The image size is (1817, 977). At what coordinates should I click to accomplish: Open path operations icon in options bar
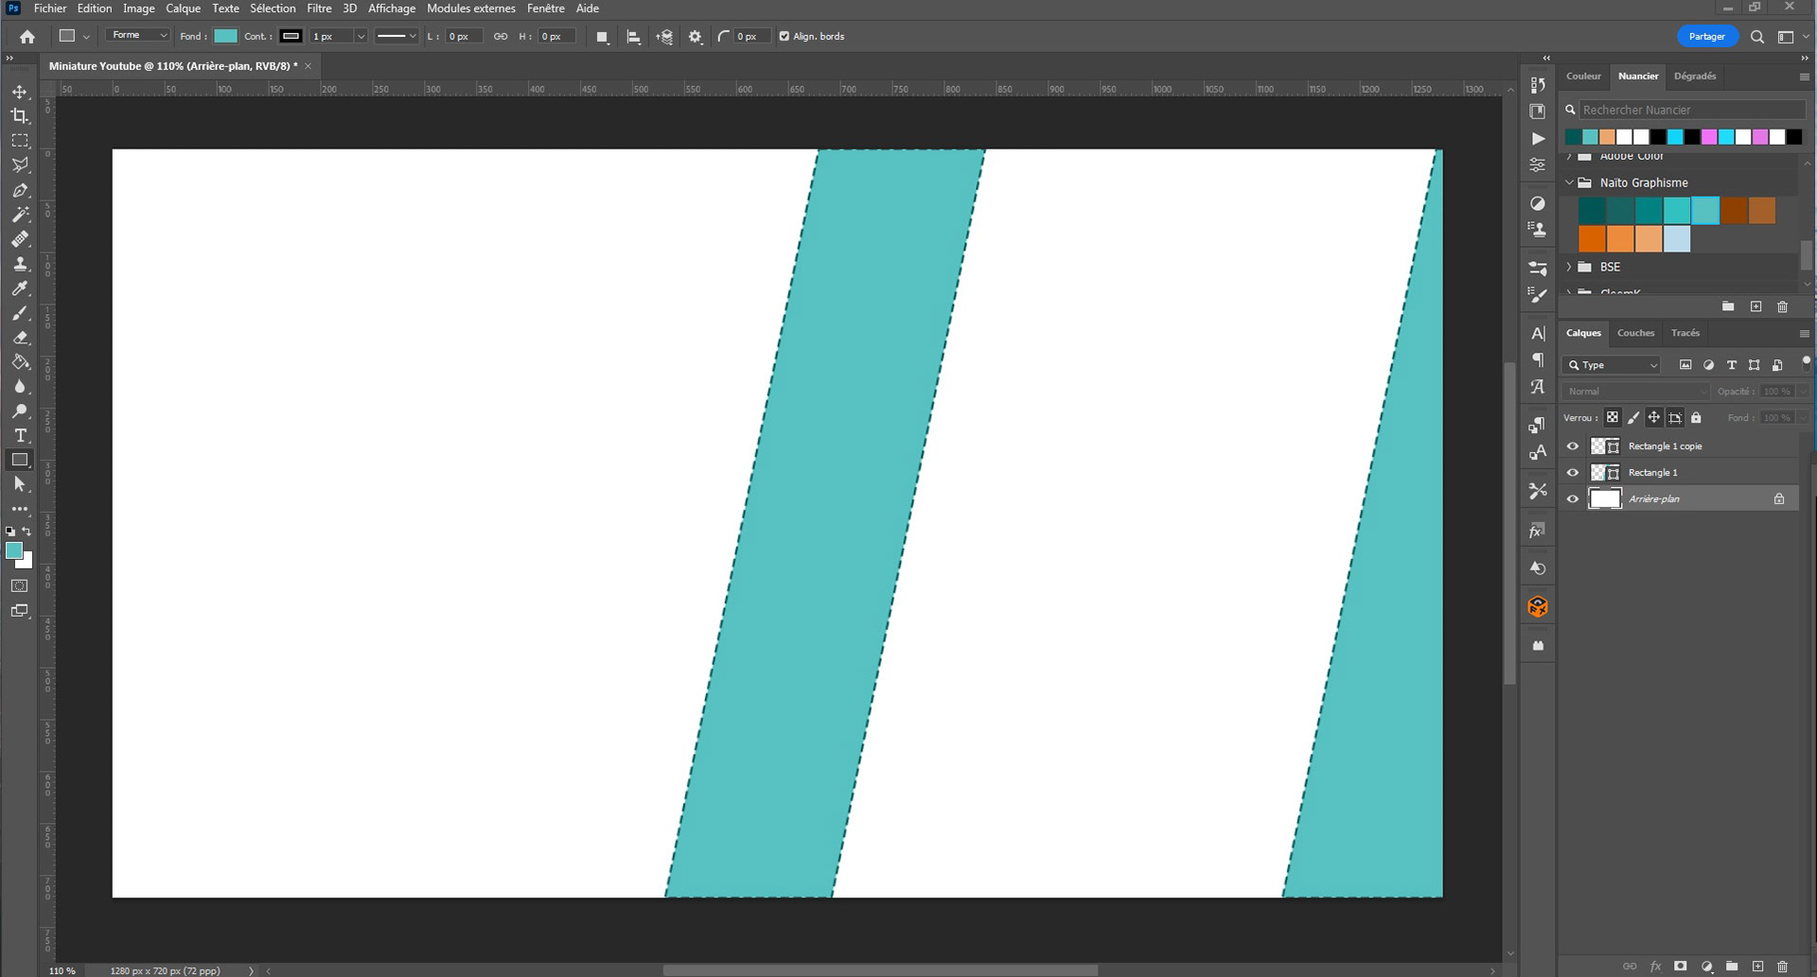tap(602, 37)
